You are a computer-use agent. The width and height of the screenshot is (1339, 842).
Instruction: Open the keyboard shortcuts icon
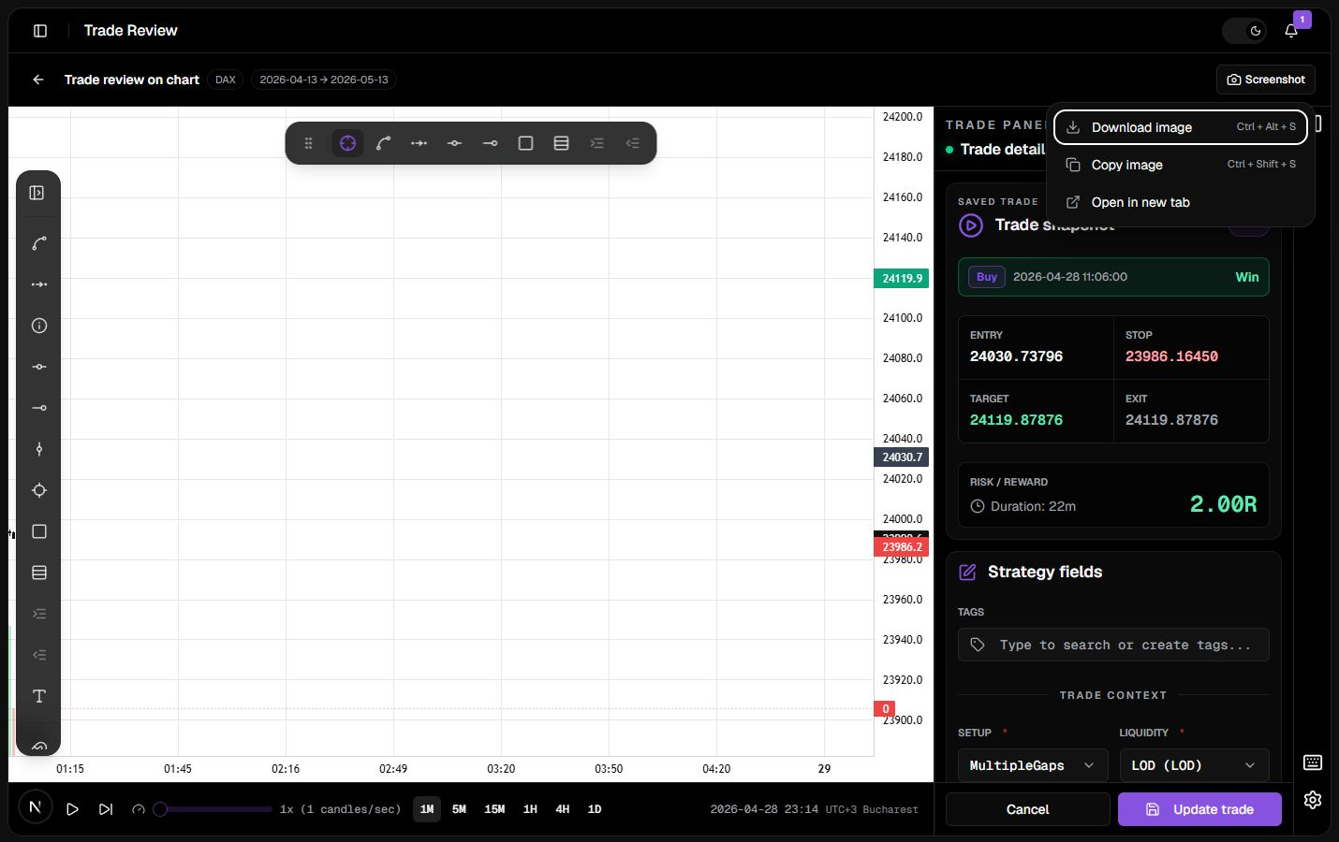[x=1313, y=762]
